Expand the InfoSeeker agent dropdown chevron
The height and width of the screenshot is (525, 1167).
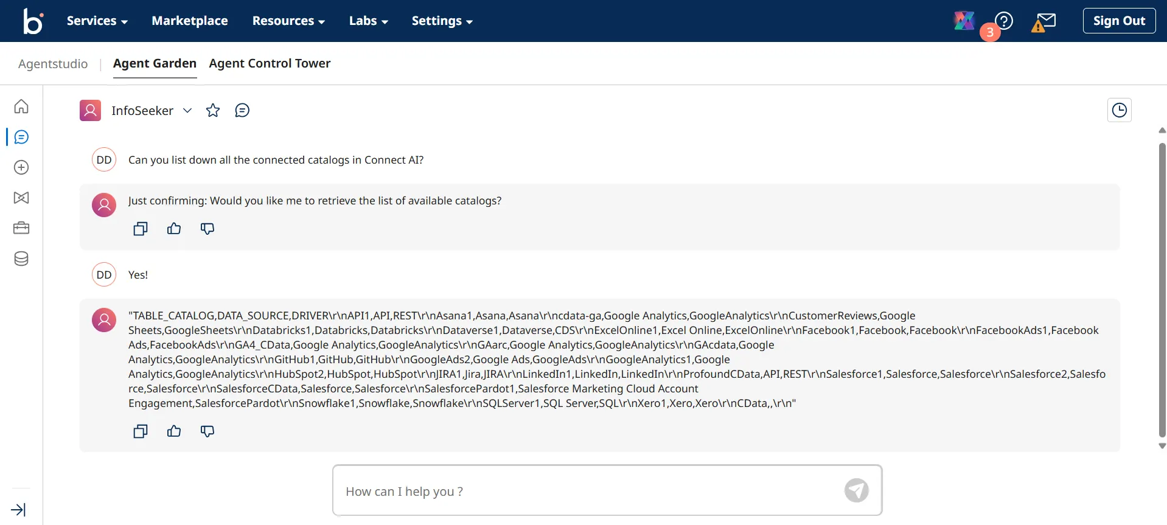tap(187, 110)
